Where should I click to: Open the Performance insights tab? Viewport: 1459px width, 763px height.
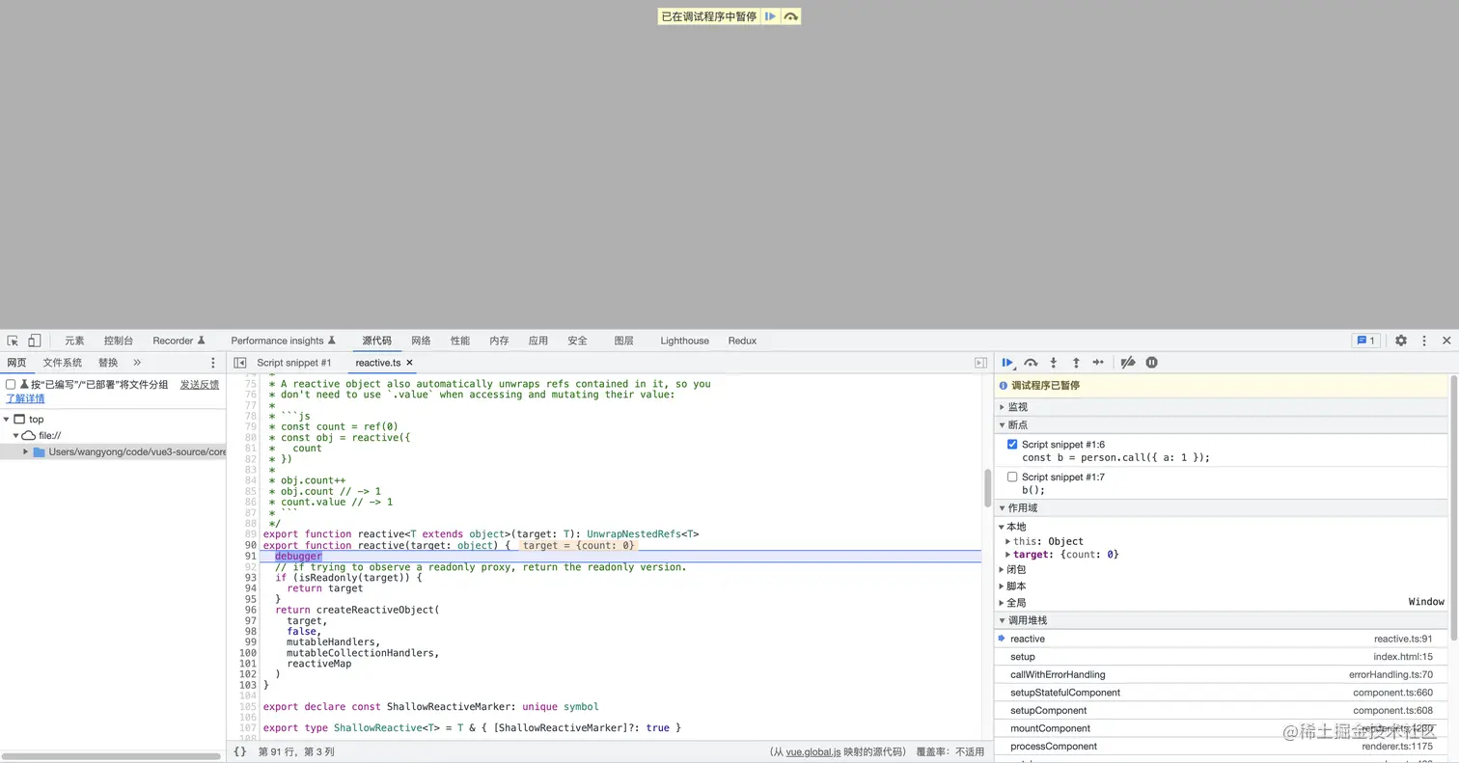pos(284,341)
